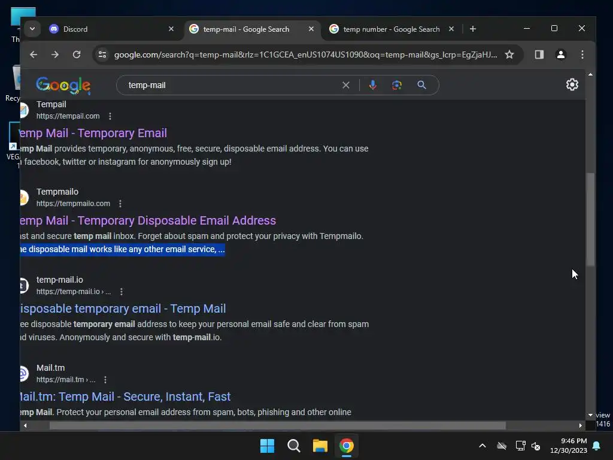613x460 pixels.
Task: Open Mail.tm: Temp Mail result link
Action: pos(125,397)
